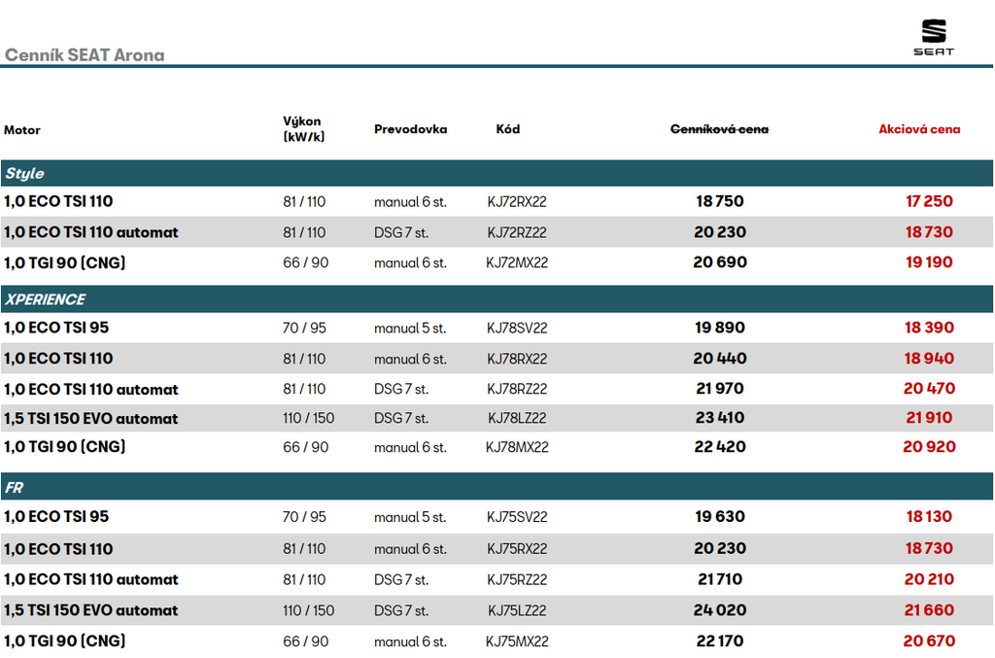Select code KJ78LZ22 in XPERIENCE section
The width and height of the screenshot is (995, 658).
tap(517, 419)
